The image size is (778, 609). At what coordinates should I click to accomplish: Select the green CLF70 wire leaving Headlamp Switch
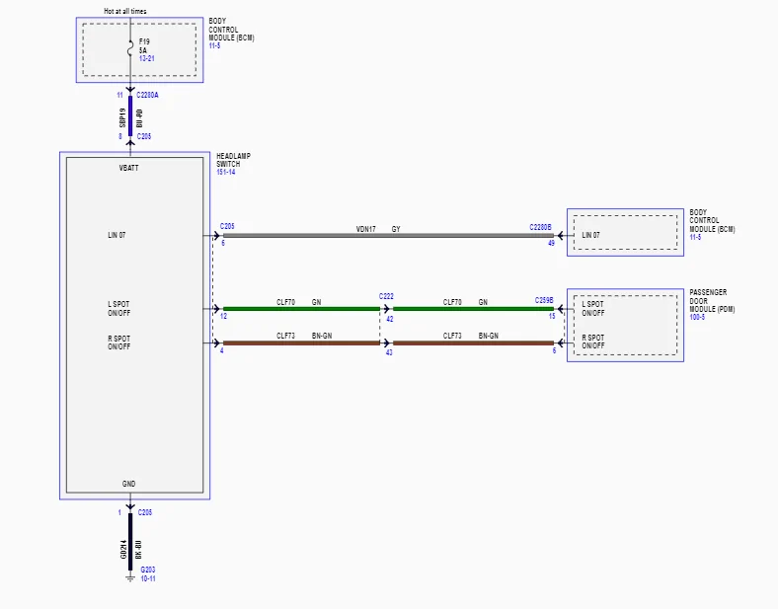tap(301, 309)
